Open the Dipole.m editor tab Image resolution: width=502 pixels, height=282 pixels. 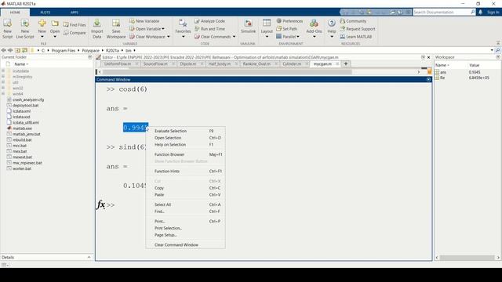[188, 64]
